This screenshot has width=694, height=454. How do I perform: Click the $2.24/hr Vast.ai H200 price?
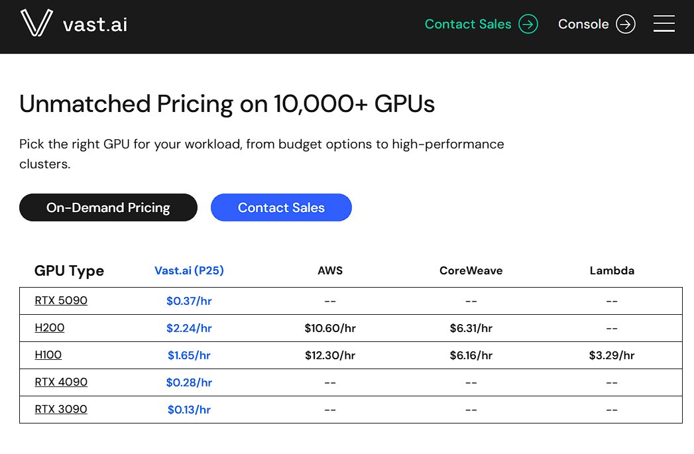tap(189, 328)
